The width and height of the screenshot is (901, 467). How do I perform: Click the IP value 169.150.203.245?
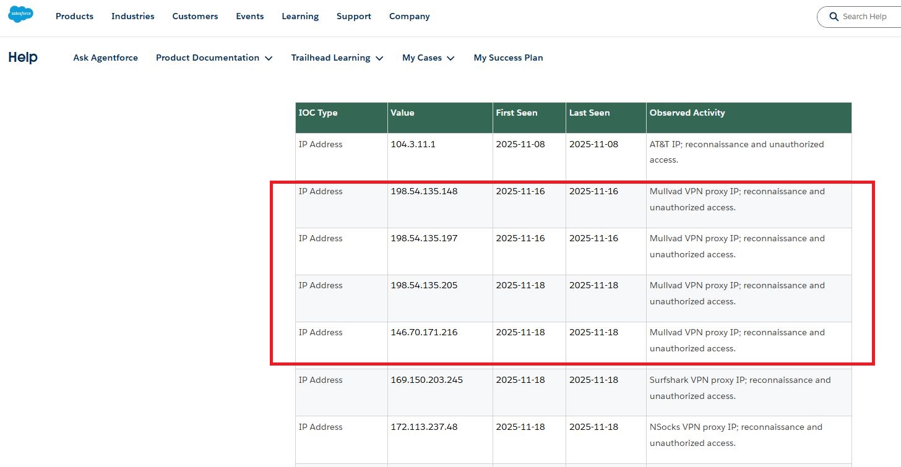(426, 380)
